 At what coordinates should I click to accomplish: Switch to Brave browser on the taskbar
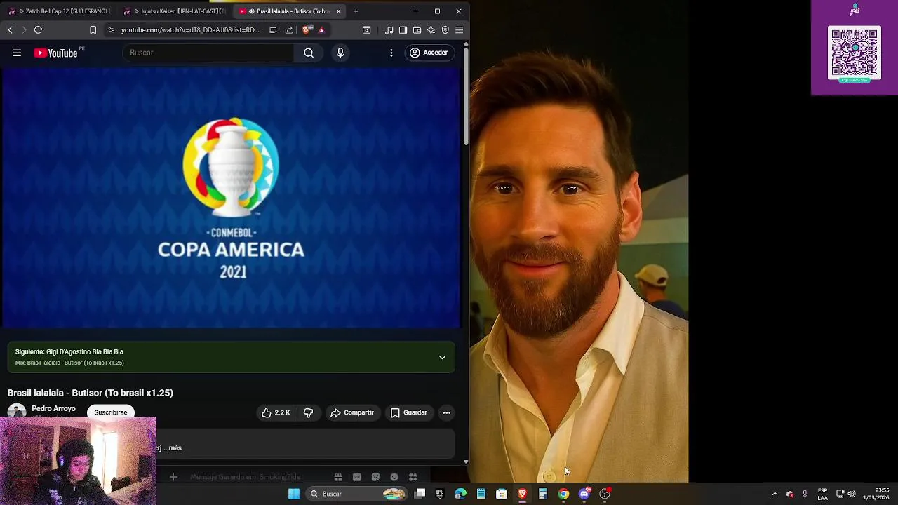523,494
